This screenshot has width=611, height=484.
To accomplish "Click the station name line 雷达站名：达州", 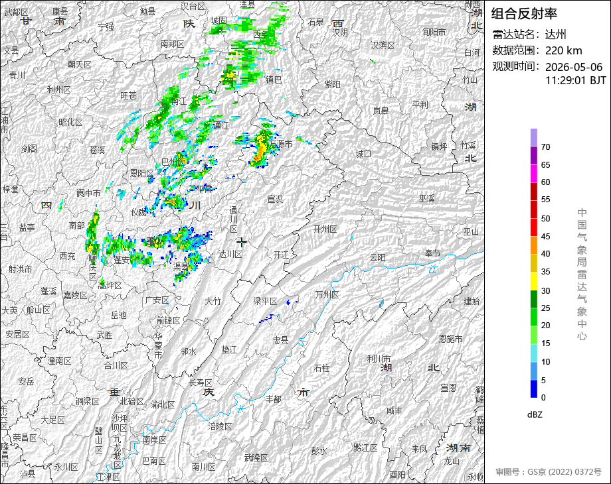I will tap(529, 34).
